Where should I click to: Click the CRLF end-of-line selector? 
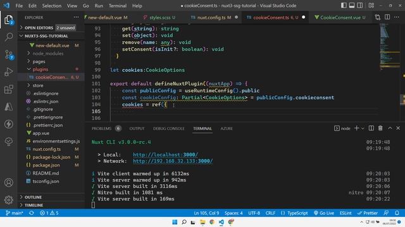tap(270, 213)
